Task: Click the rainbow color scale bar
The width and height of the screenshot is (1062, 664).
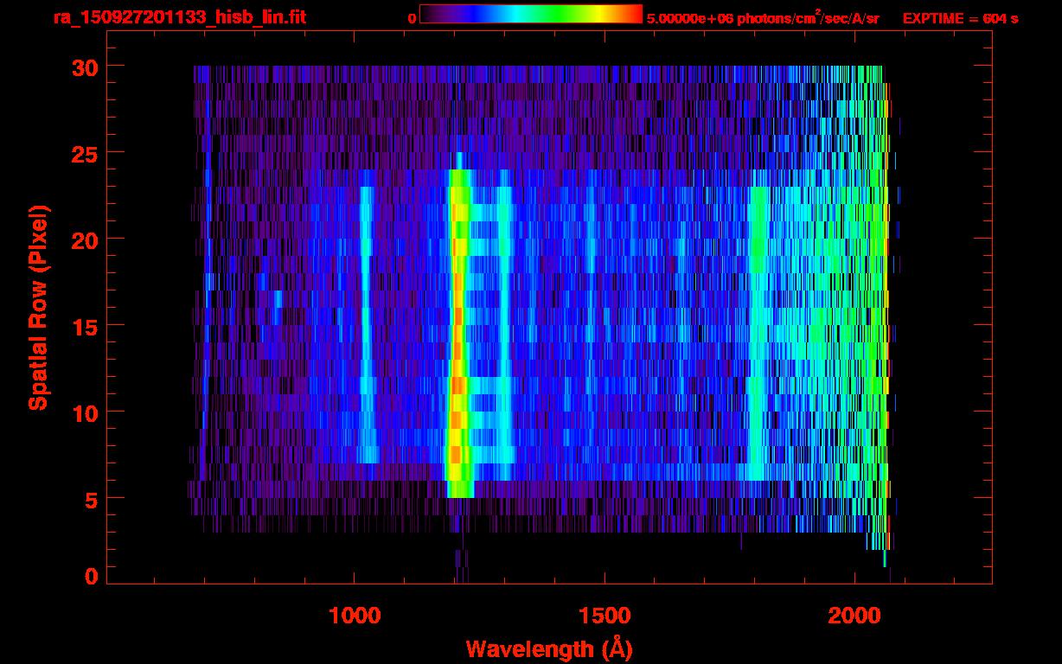Action: (x=531, y=14)
